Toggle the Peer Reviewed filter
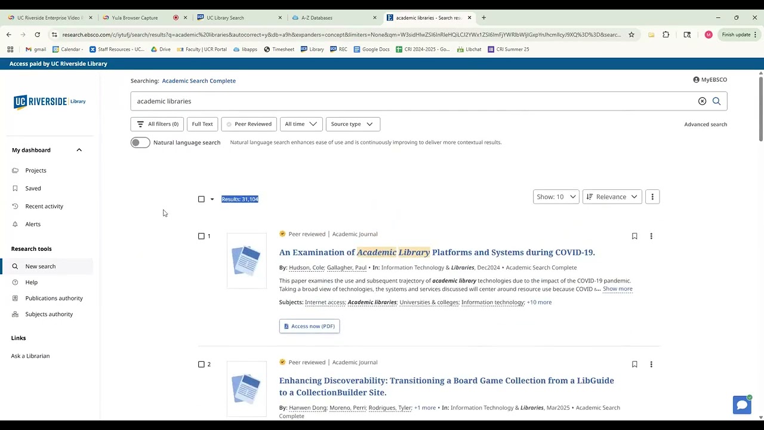This screenshot has height=430, width=764. coord(249,124)
